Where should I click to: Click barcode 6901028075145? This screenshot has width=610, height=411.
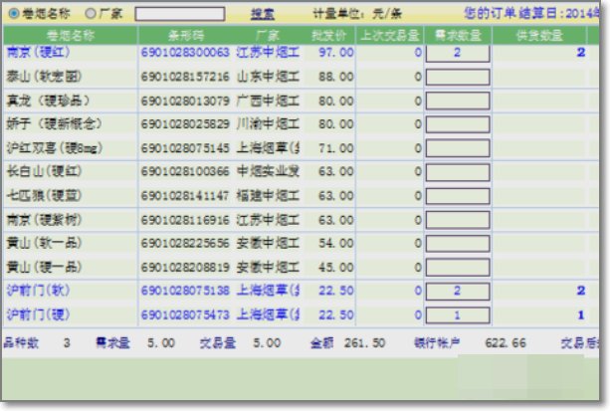(x=185, y=148)
